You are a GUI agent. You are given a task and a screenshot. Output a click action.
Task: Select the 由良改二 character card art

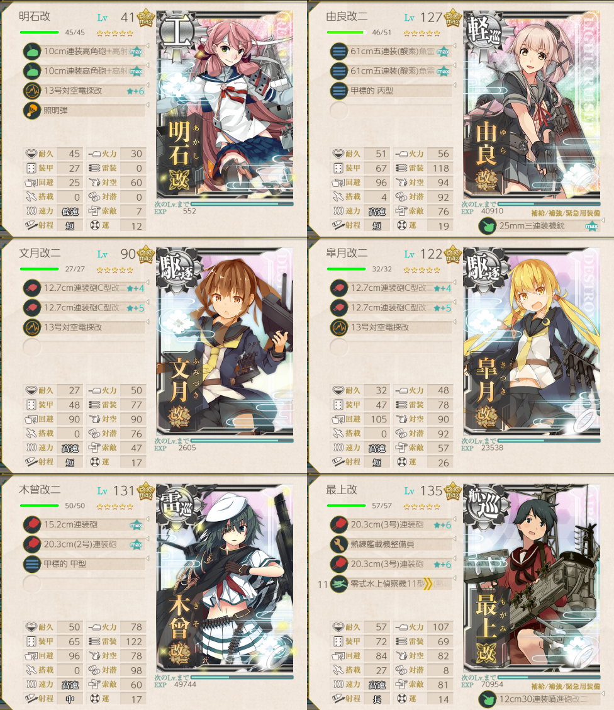[532, 105]
